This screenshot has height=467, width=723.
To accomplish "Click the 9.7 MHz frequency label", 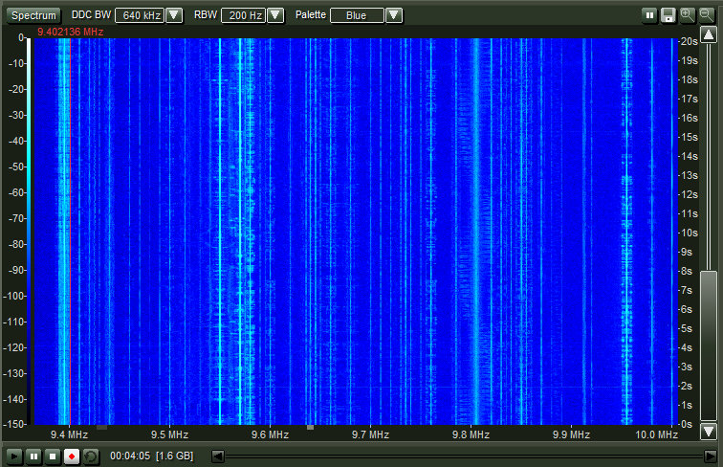I will (x=370, y=434).
